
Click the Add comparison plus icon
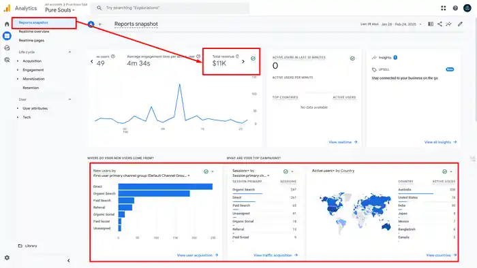click(99, 24)
